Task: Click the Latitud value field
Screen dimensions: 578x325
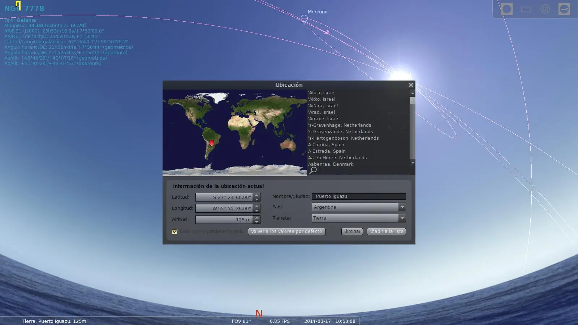Action: pos(224,197)
